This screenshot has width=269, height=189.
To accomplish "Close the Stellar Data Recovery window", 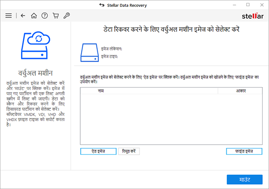I will (262, 5).
